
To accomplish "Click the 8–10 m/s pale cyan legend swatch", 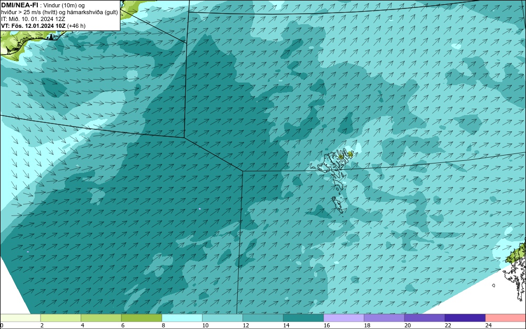I will [x=182, y=318].
